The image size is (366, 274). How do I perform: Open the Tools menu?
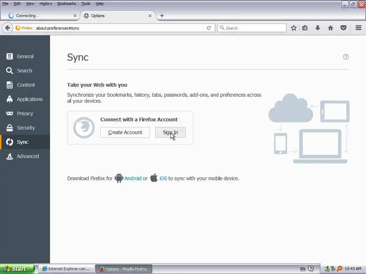click(86, 4)
